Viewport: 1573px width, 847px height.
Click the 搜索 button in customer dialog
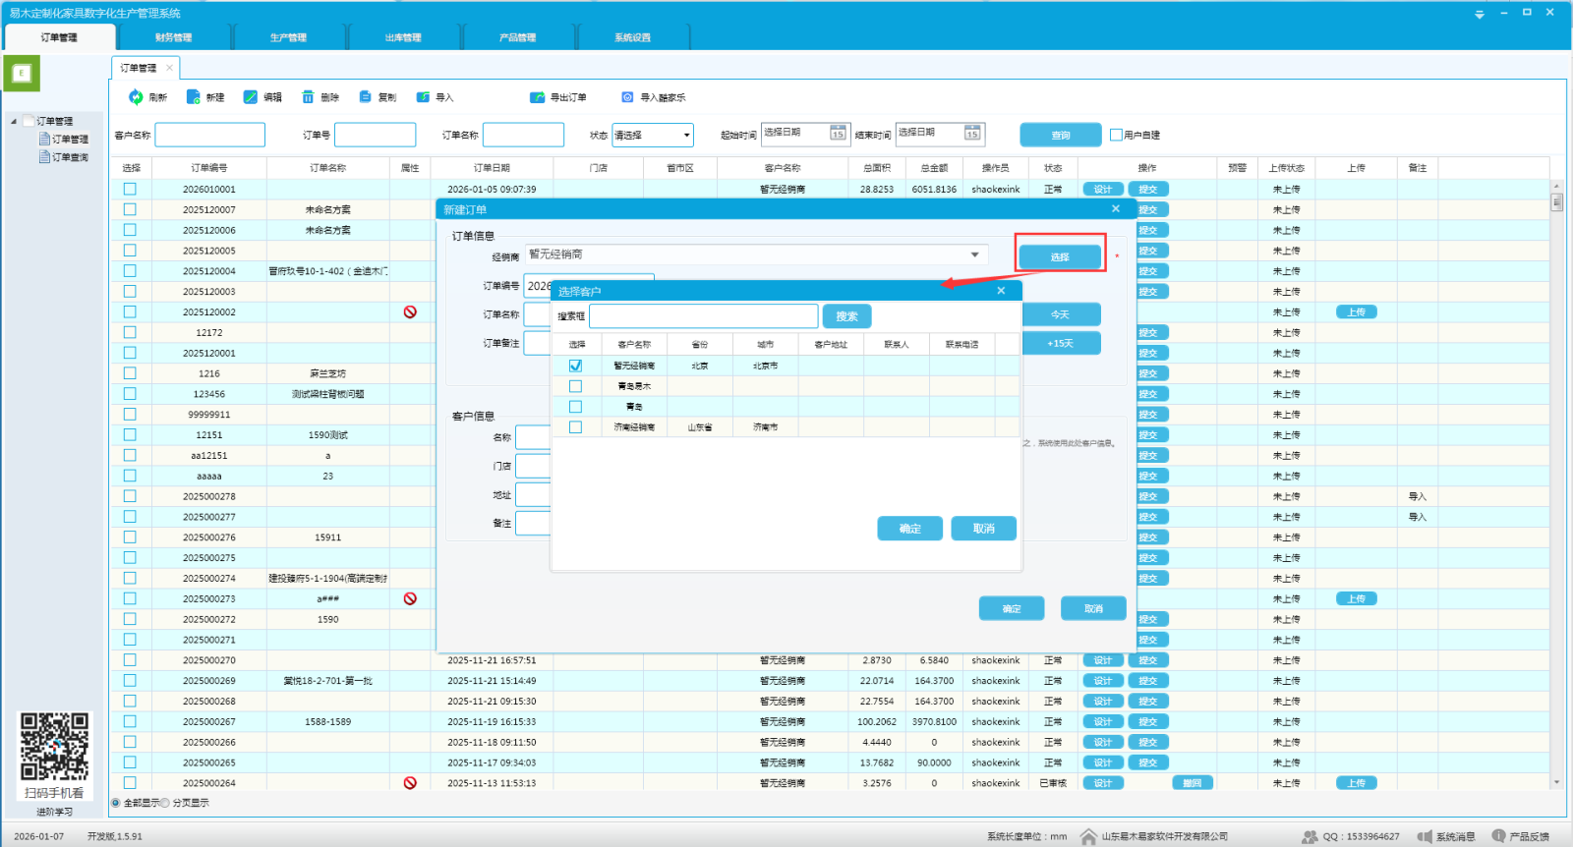click(846, 316)
